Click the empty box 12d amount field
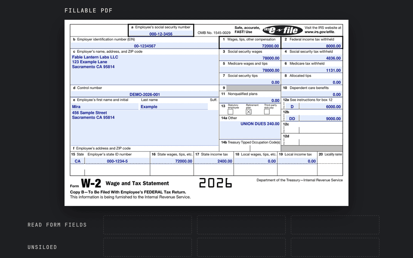Viewport: 413px width, 258px height. click(x=321, y=142)
